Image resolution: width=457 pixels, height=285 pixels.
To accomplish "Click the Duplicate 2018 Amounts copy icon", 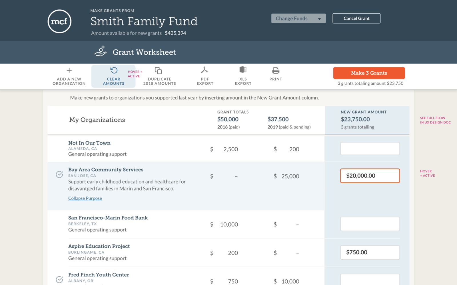I will [158, 70].
